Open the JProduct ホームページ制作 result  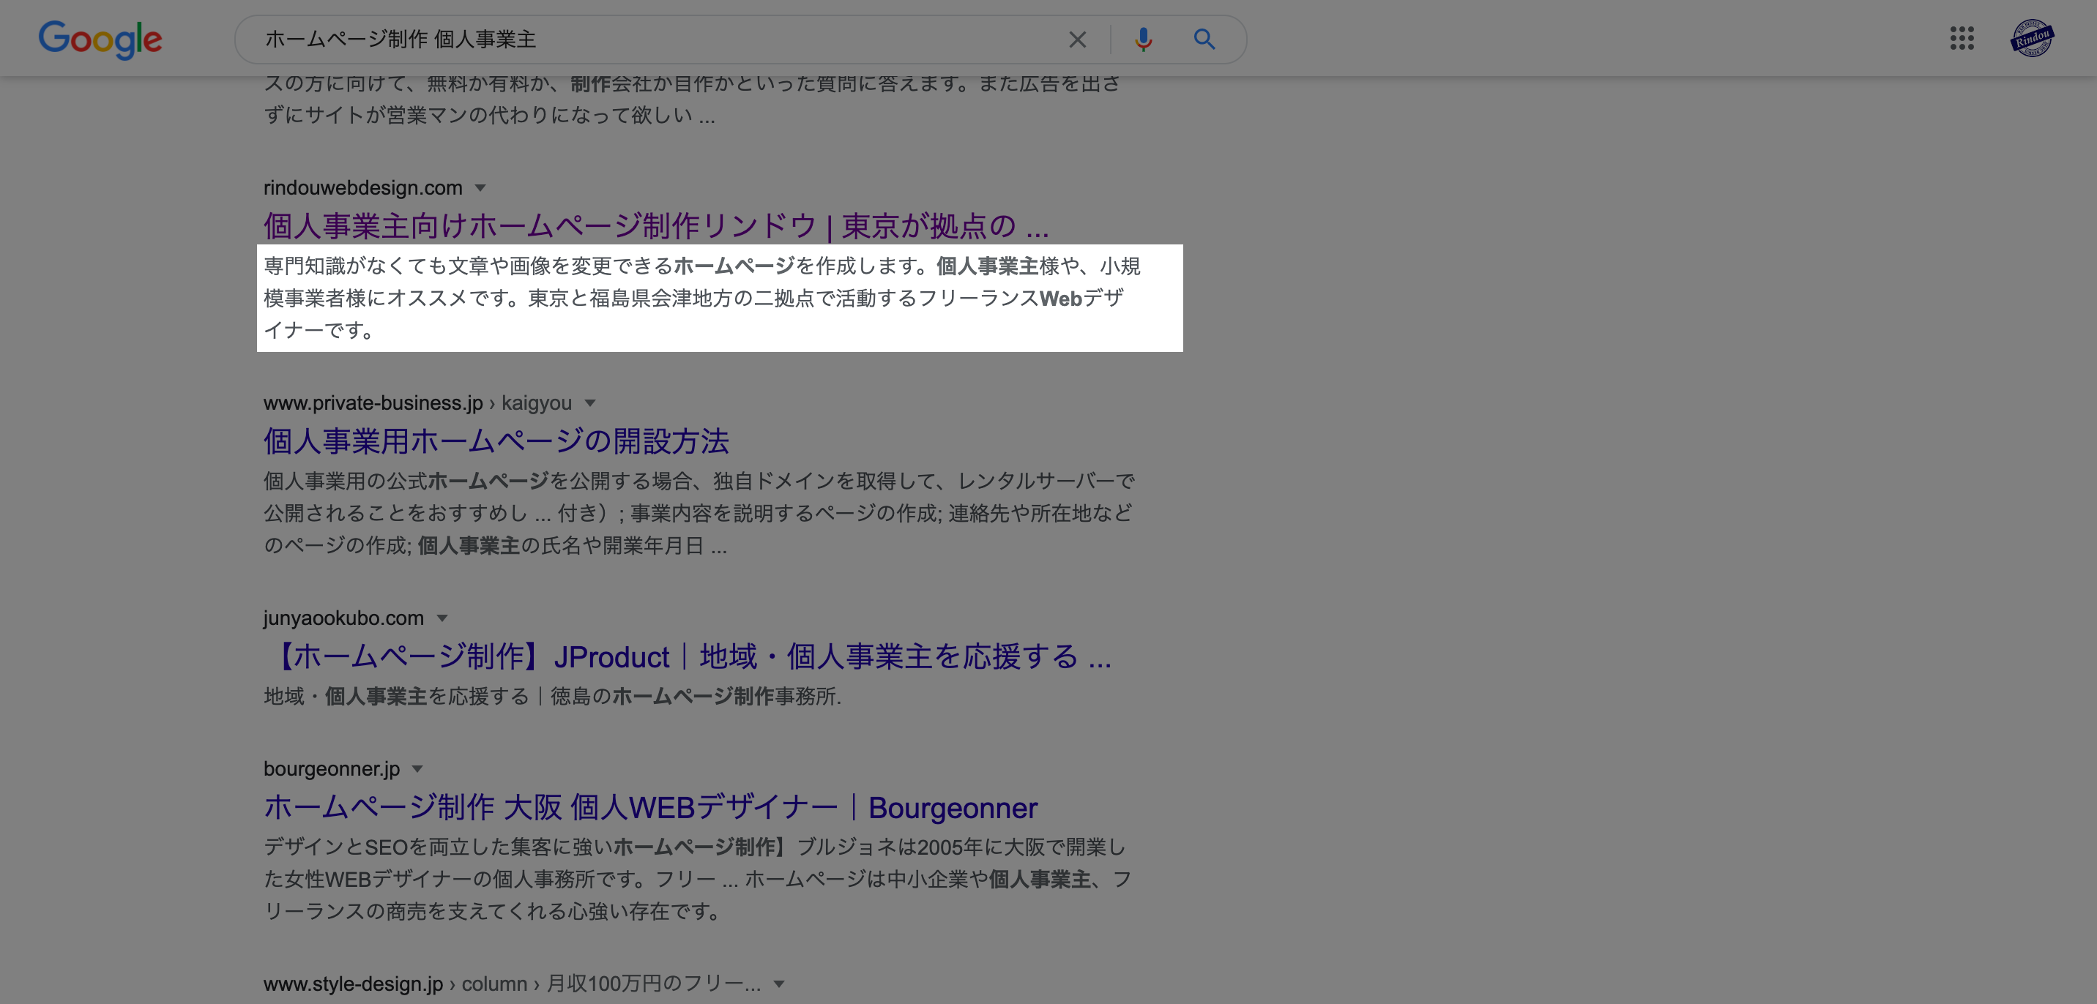pos(688,656)
